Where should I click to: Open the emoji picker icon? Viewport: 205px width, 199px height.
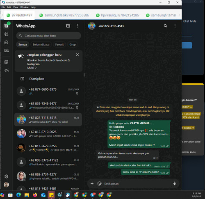100,183
